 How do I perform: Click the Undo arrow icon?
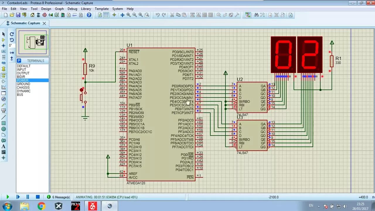pos(158,15)
